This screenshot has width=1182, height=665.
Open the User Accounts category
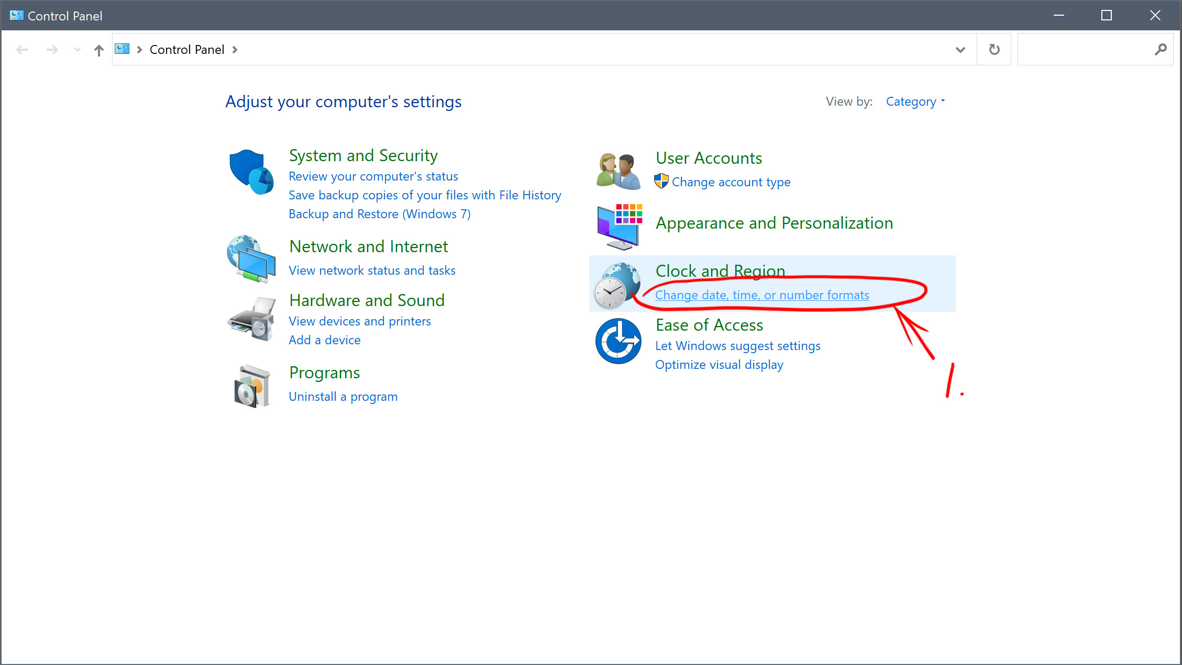click(x=709, y=158)
